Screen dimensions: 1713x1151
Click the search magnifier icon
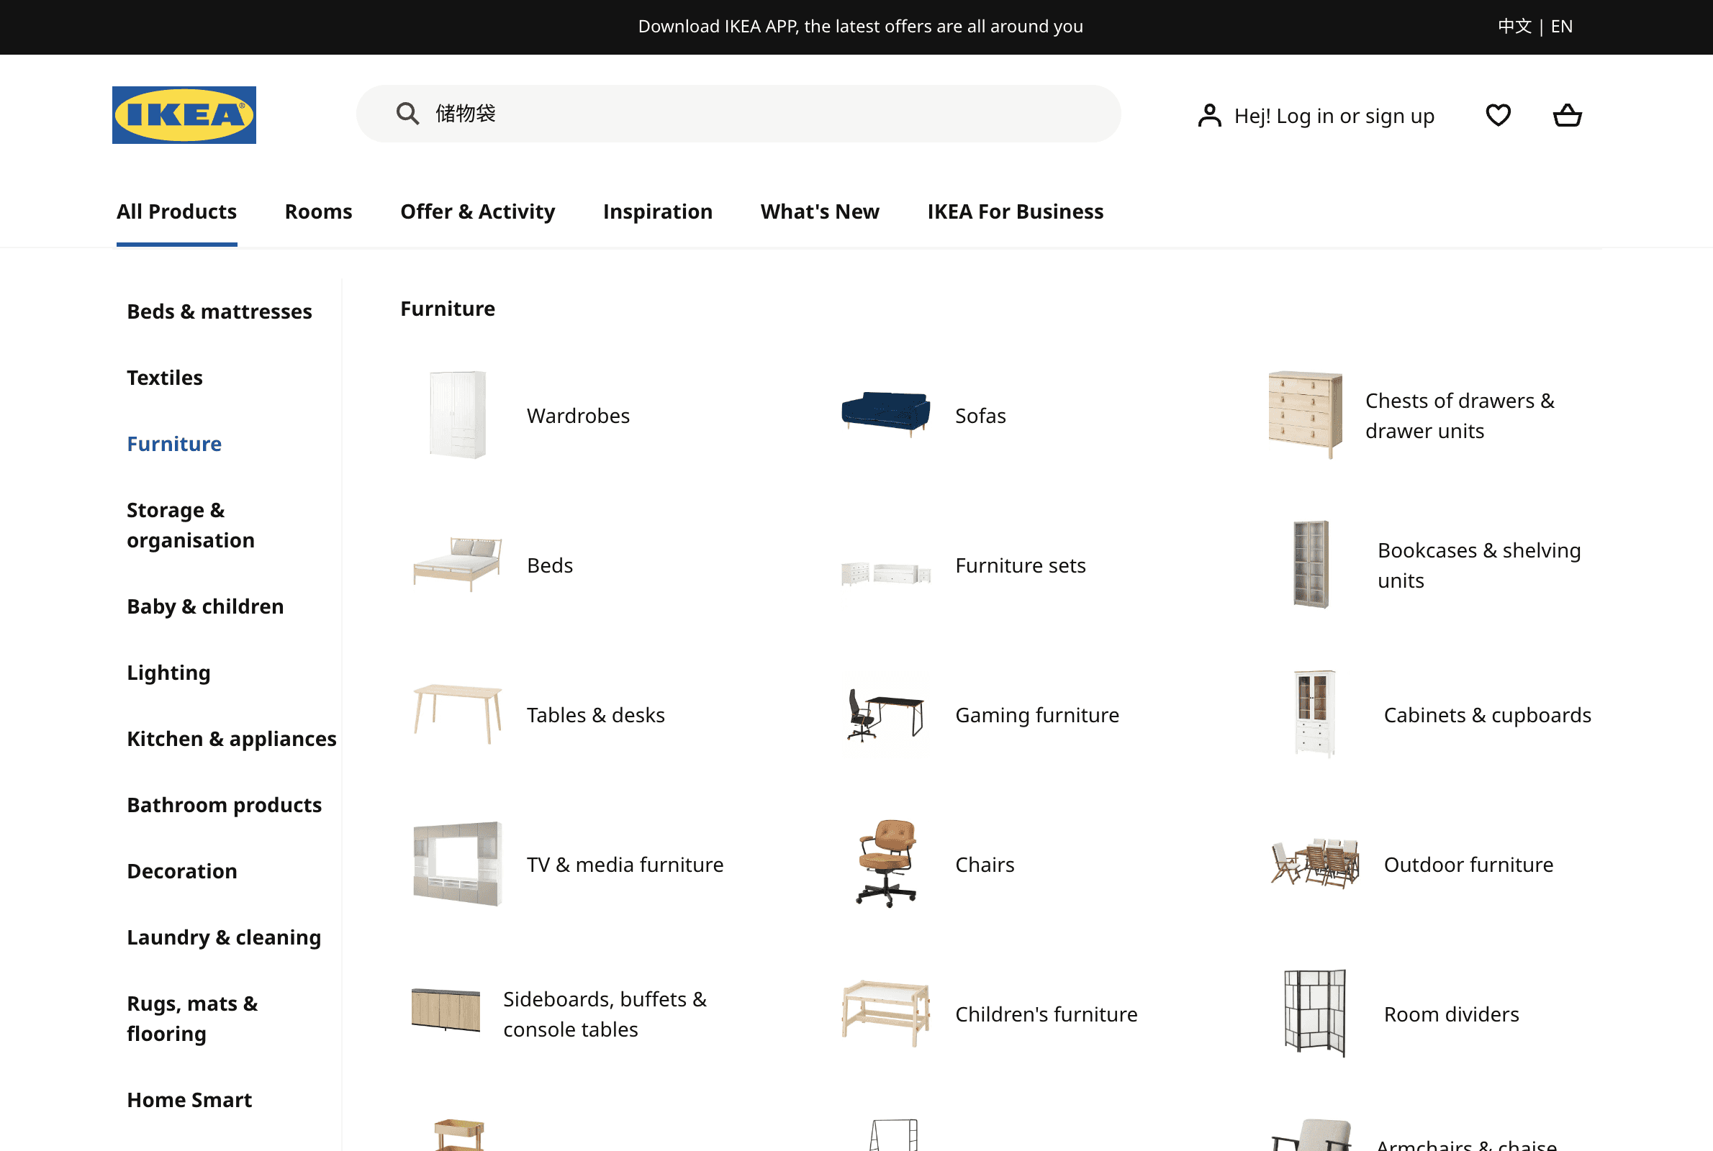point(407,114)
